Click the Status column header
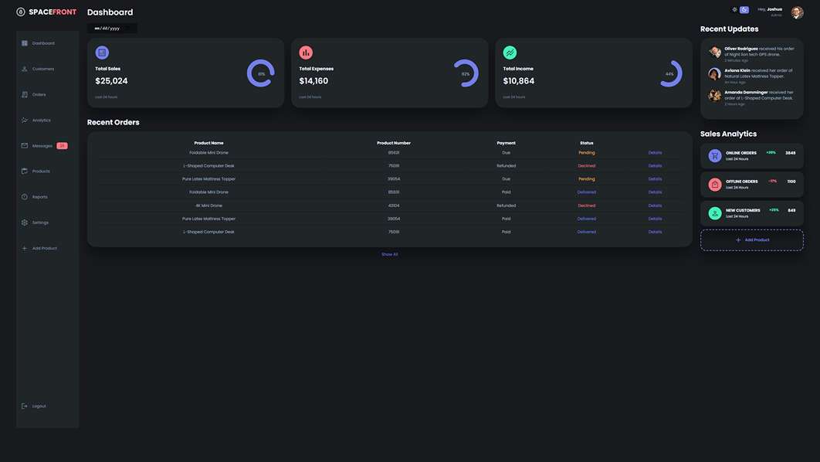820x462 pixels. tap(587, 143)
